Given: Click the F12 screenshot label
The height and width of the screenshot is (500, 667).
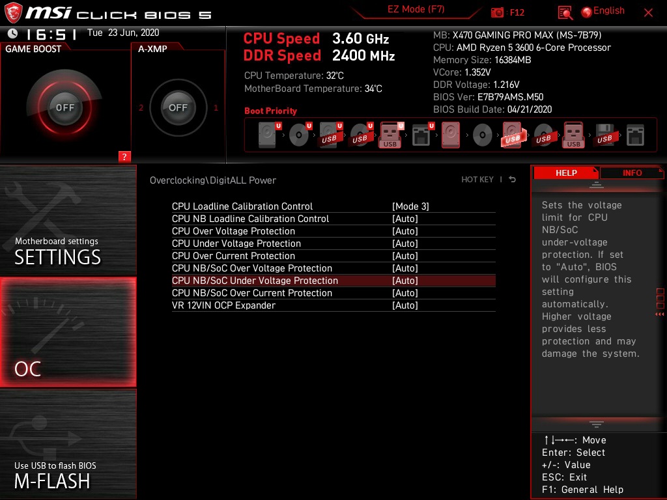Looking at the screenshot, I should click(x=517, y=12).
